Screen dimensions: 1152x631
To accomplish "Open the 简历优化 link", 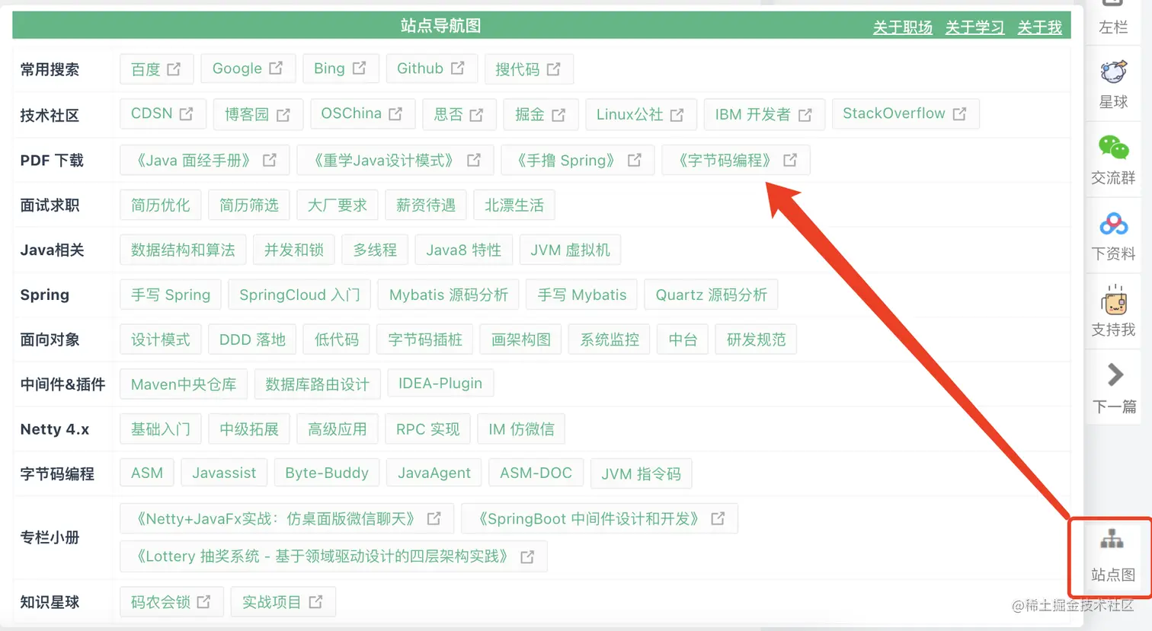I will tap(160, 205).
